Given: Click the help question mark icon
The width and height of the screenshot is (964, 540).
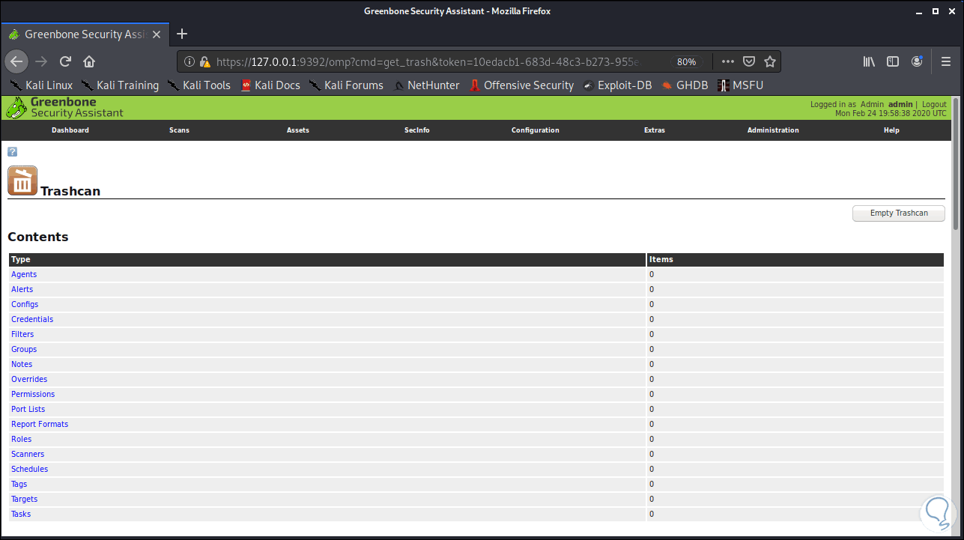Looking at the screenshot, I should click(x=12, y=152).
